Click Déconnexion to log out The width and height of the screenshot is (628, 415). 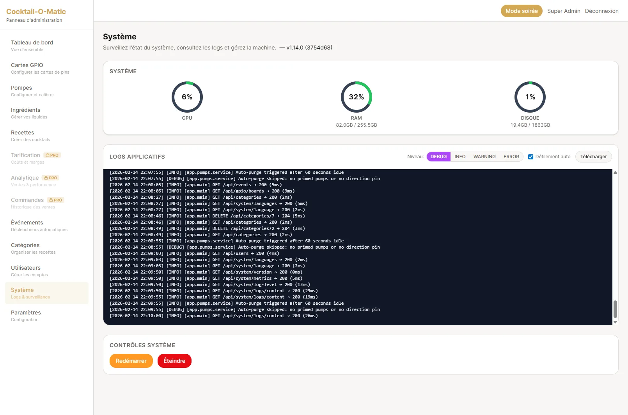(x=601, y=11)
